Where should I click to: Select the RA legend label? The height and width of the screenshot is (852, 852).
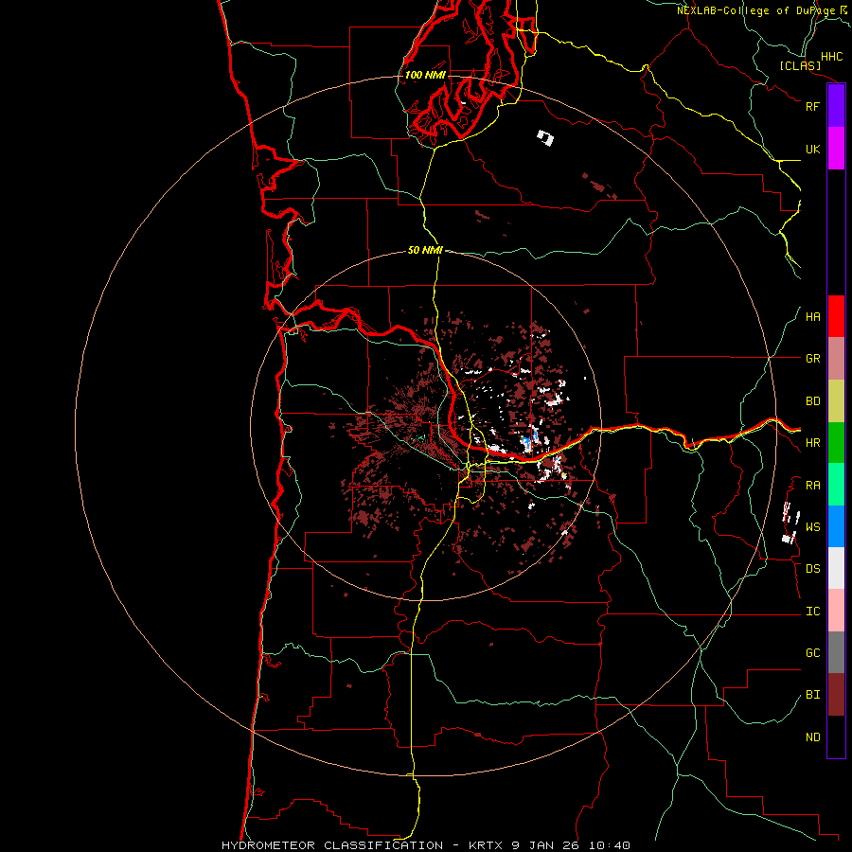pos(812,485)
